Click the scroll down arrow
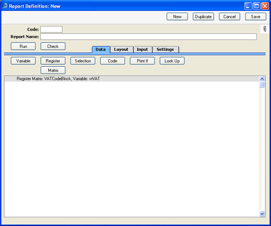 262,214
